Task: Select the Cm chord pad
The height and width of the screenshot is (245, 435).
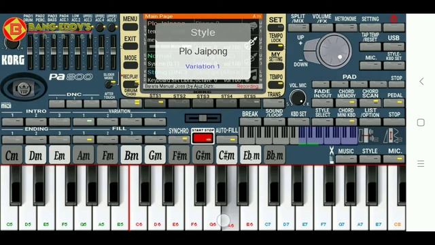Action: tap(12, 155)
